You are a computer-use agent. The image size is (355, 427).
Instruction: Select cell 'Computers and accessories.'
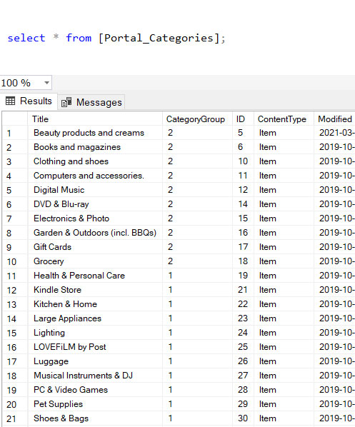click(95, 176)
